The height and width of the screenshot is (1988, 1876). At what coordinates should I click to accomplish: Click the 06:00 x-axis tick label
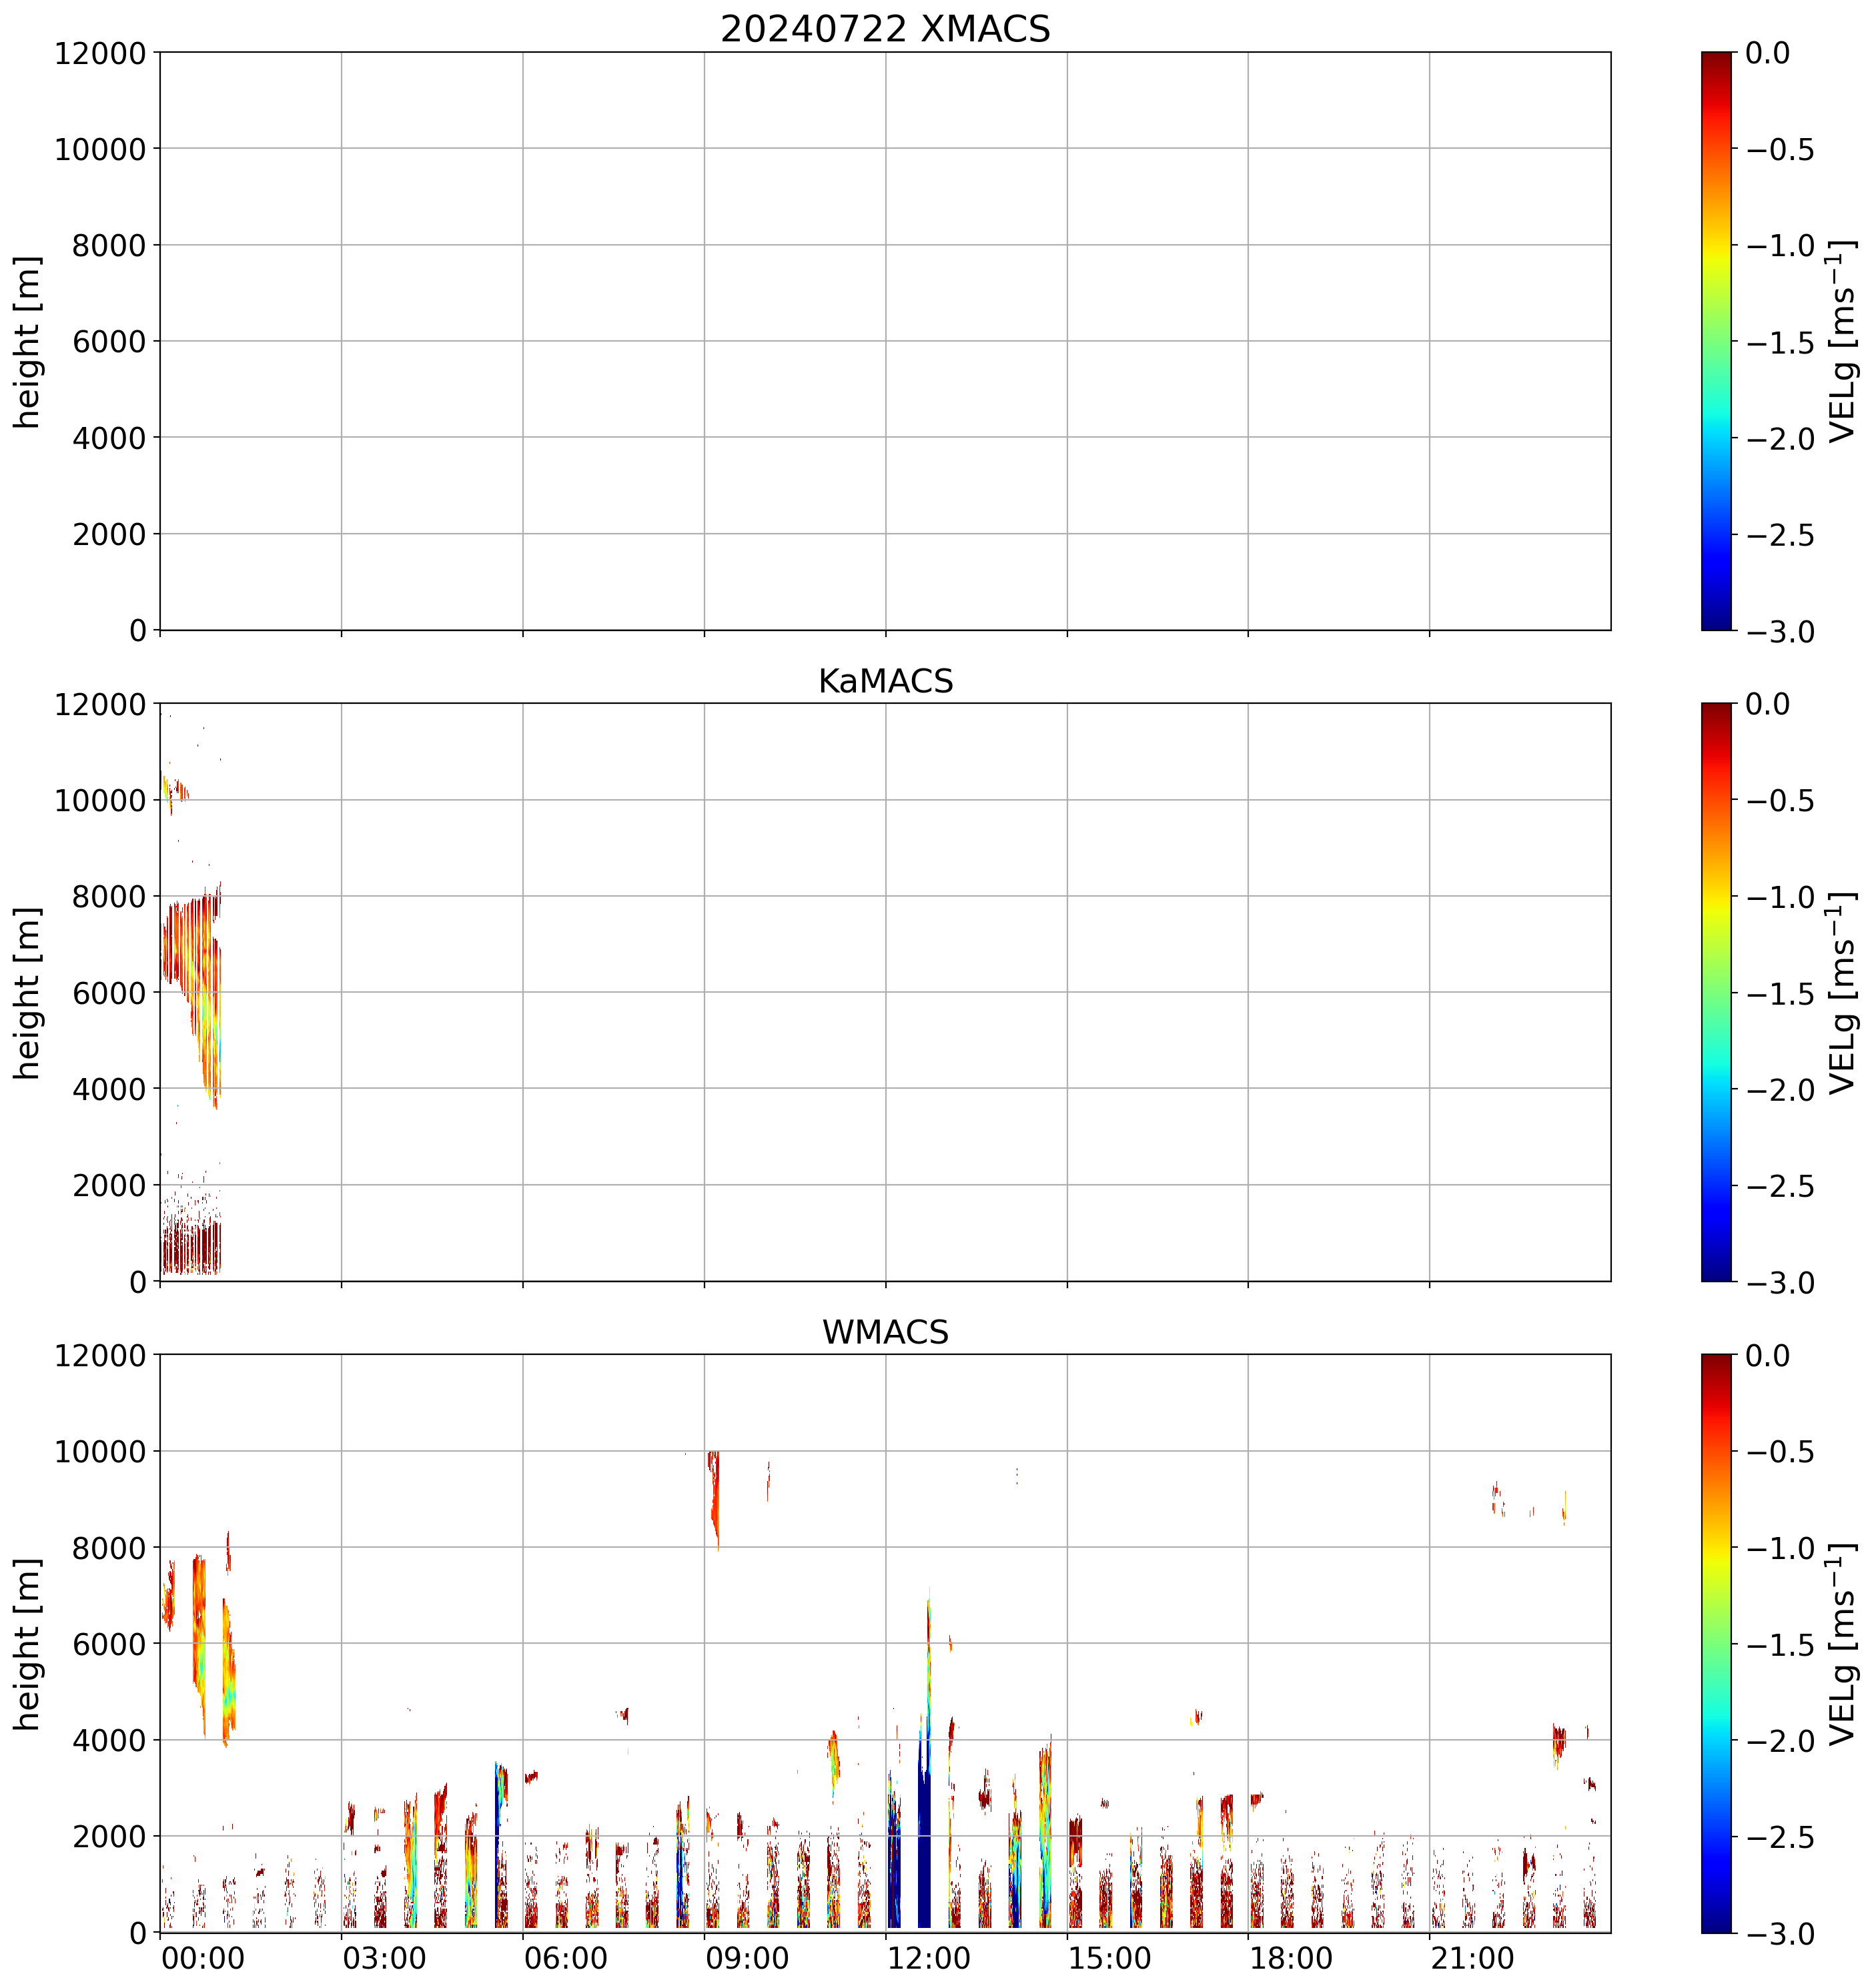point(566,1958)
